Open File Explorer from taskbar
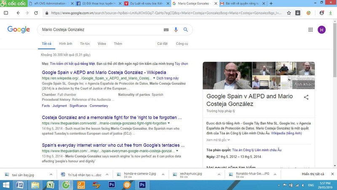The height and width of the screenshot is (190, 337). (x=35, y=185)
